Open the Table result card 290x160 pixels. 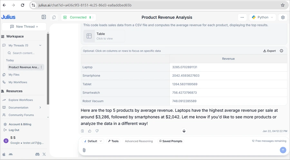pyautogui.click(x=104, y=36)
